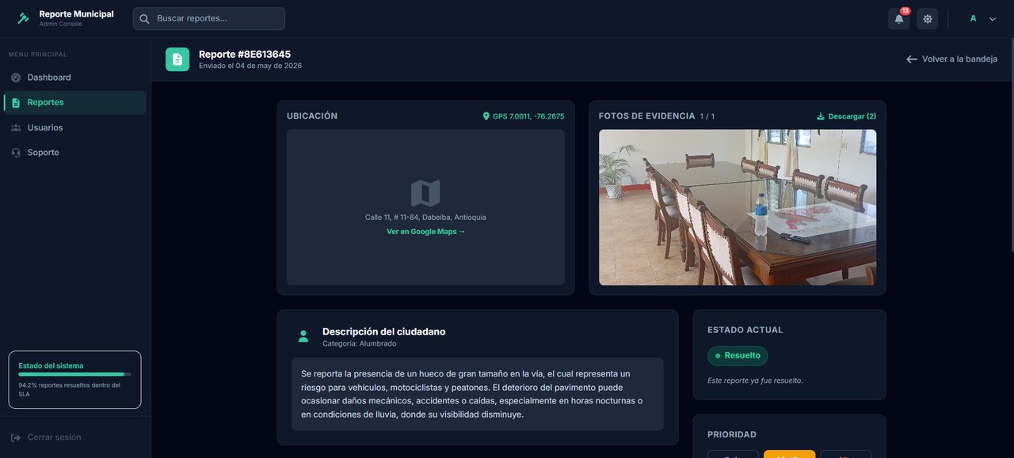Click the Categoría: Alumbrado label
The height and width of the screenshot is (458, 1014).
[359, 344]
